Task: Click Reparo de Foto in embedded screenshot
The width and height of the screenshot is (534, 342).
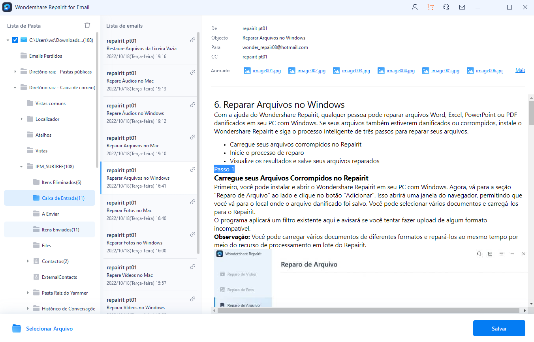Action: point(241,290)
